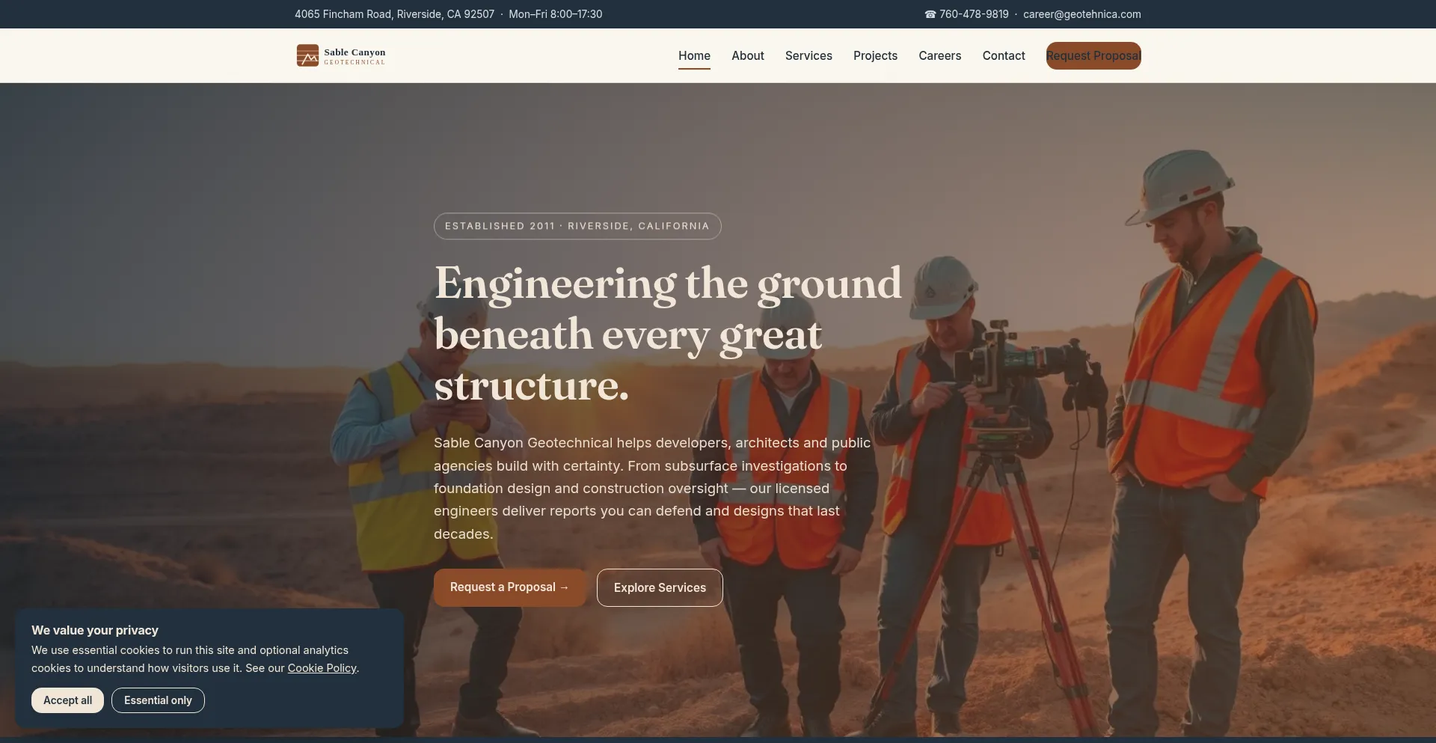Click the hero headline Engineering the ground
This screenshot has width=1436, height=743.
point(668,334)
